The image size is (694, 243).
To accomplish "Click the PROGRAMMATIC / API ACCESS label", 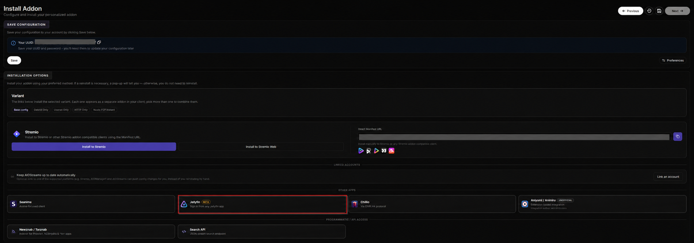I will click(347, 219).
